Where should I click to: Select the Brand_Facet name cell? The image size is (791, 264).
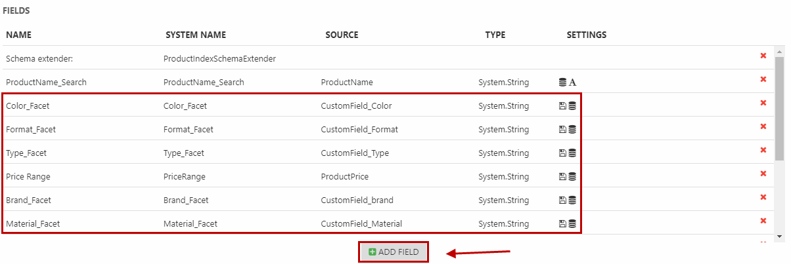[x=28, y=200]
